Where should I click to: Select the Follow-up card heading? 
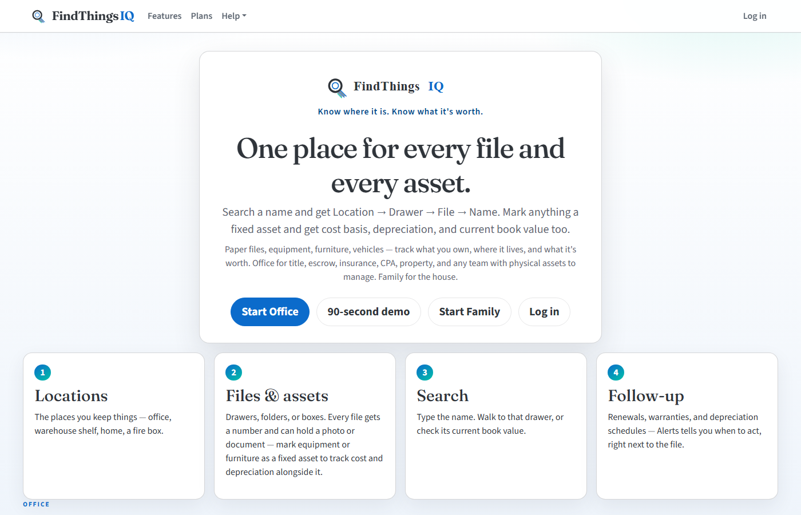coord(646,396)
